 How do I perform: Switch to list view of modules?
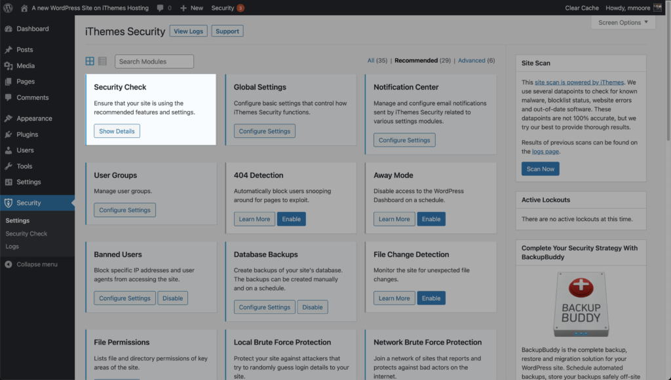pyautogui.click(x=102, y=61)
